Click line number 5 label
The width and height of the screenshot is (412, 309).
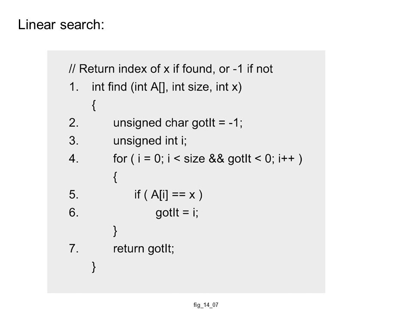74,195
